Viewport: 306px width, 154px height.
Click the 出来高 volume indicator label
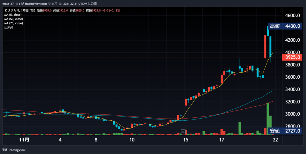[x=9, y=28]
